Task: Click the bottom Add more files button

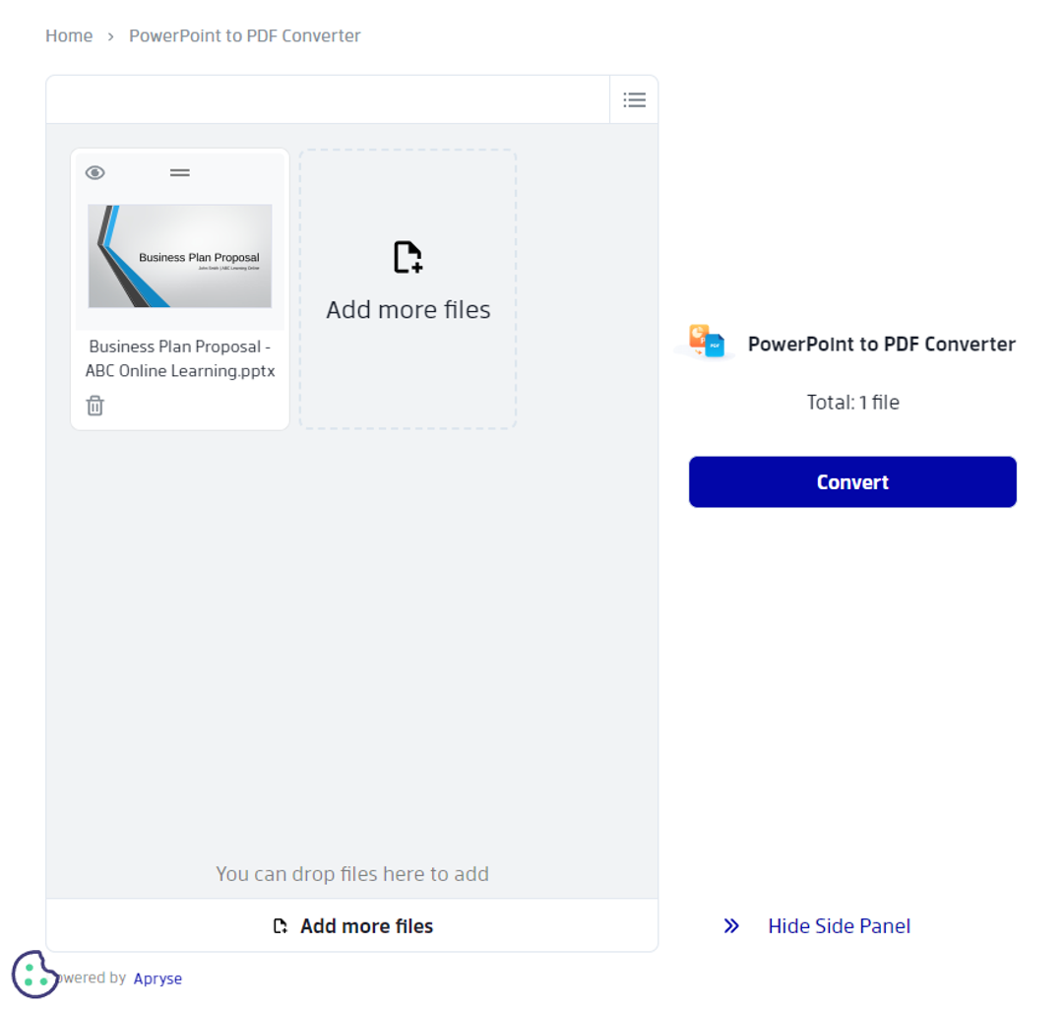Action: [352, 925]
